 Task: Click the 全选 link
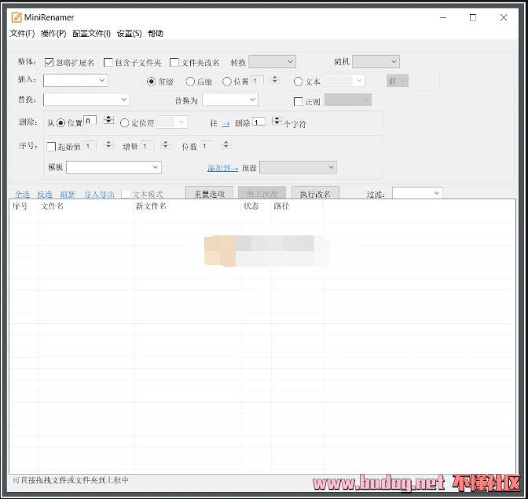click(23, 195)
